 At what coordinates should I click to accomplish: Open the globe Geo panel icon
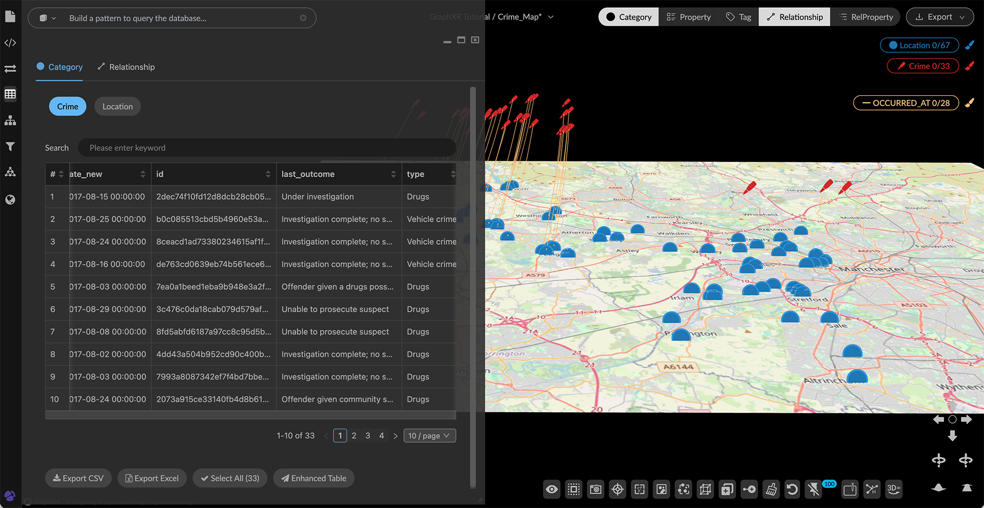point(10,200)
